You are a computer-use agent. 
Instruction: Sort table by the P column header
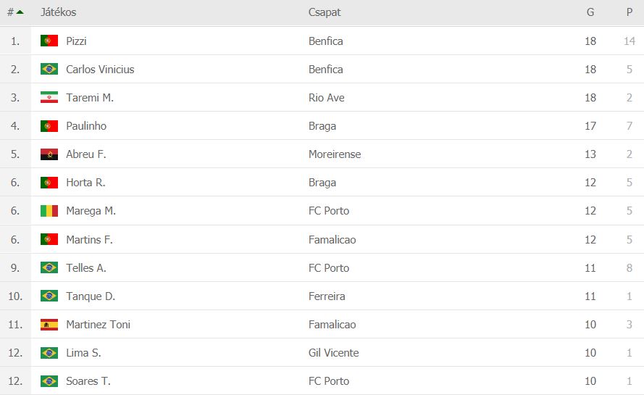pyautogui.click(x=630, y=12)
